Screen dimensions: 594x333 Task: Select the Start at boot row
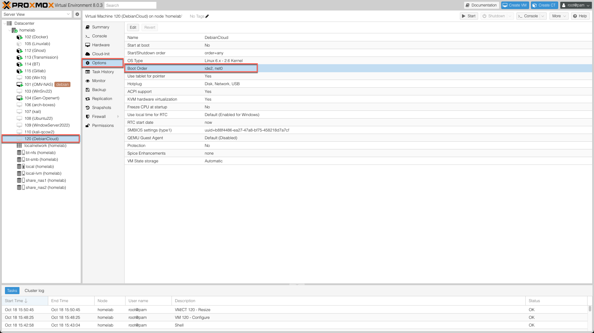point(358,45)
